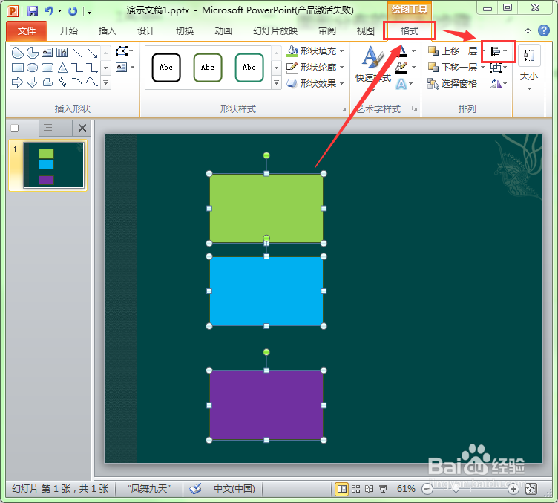Pick the rectangle shape
The image size is (558, 503).
click(x=18, y=68)
